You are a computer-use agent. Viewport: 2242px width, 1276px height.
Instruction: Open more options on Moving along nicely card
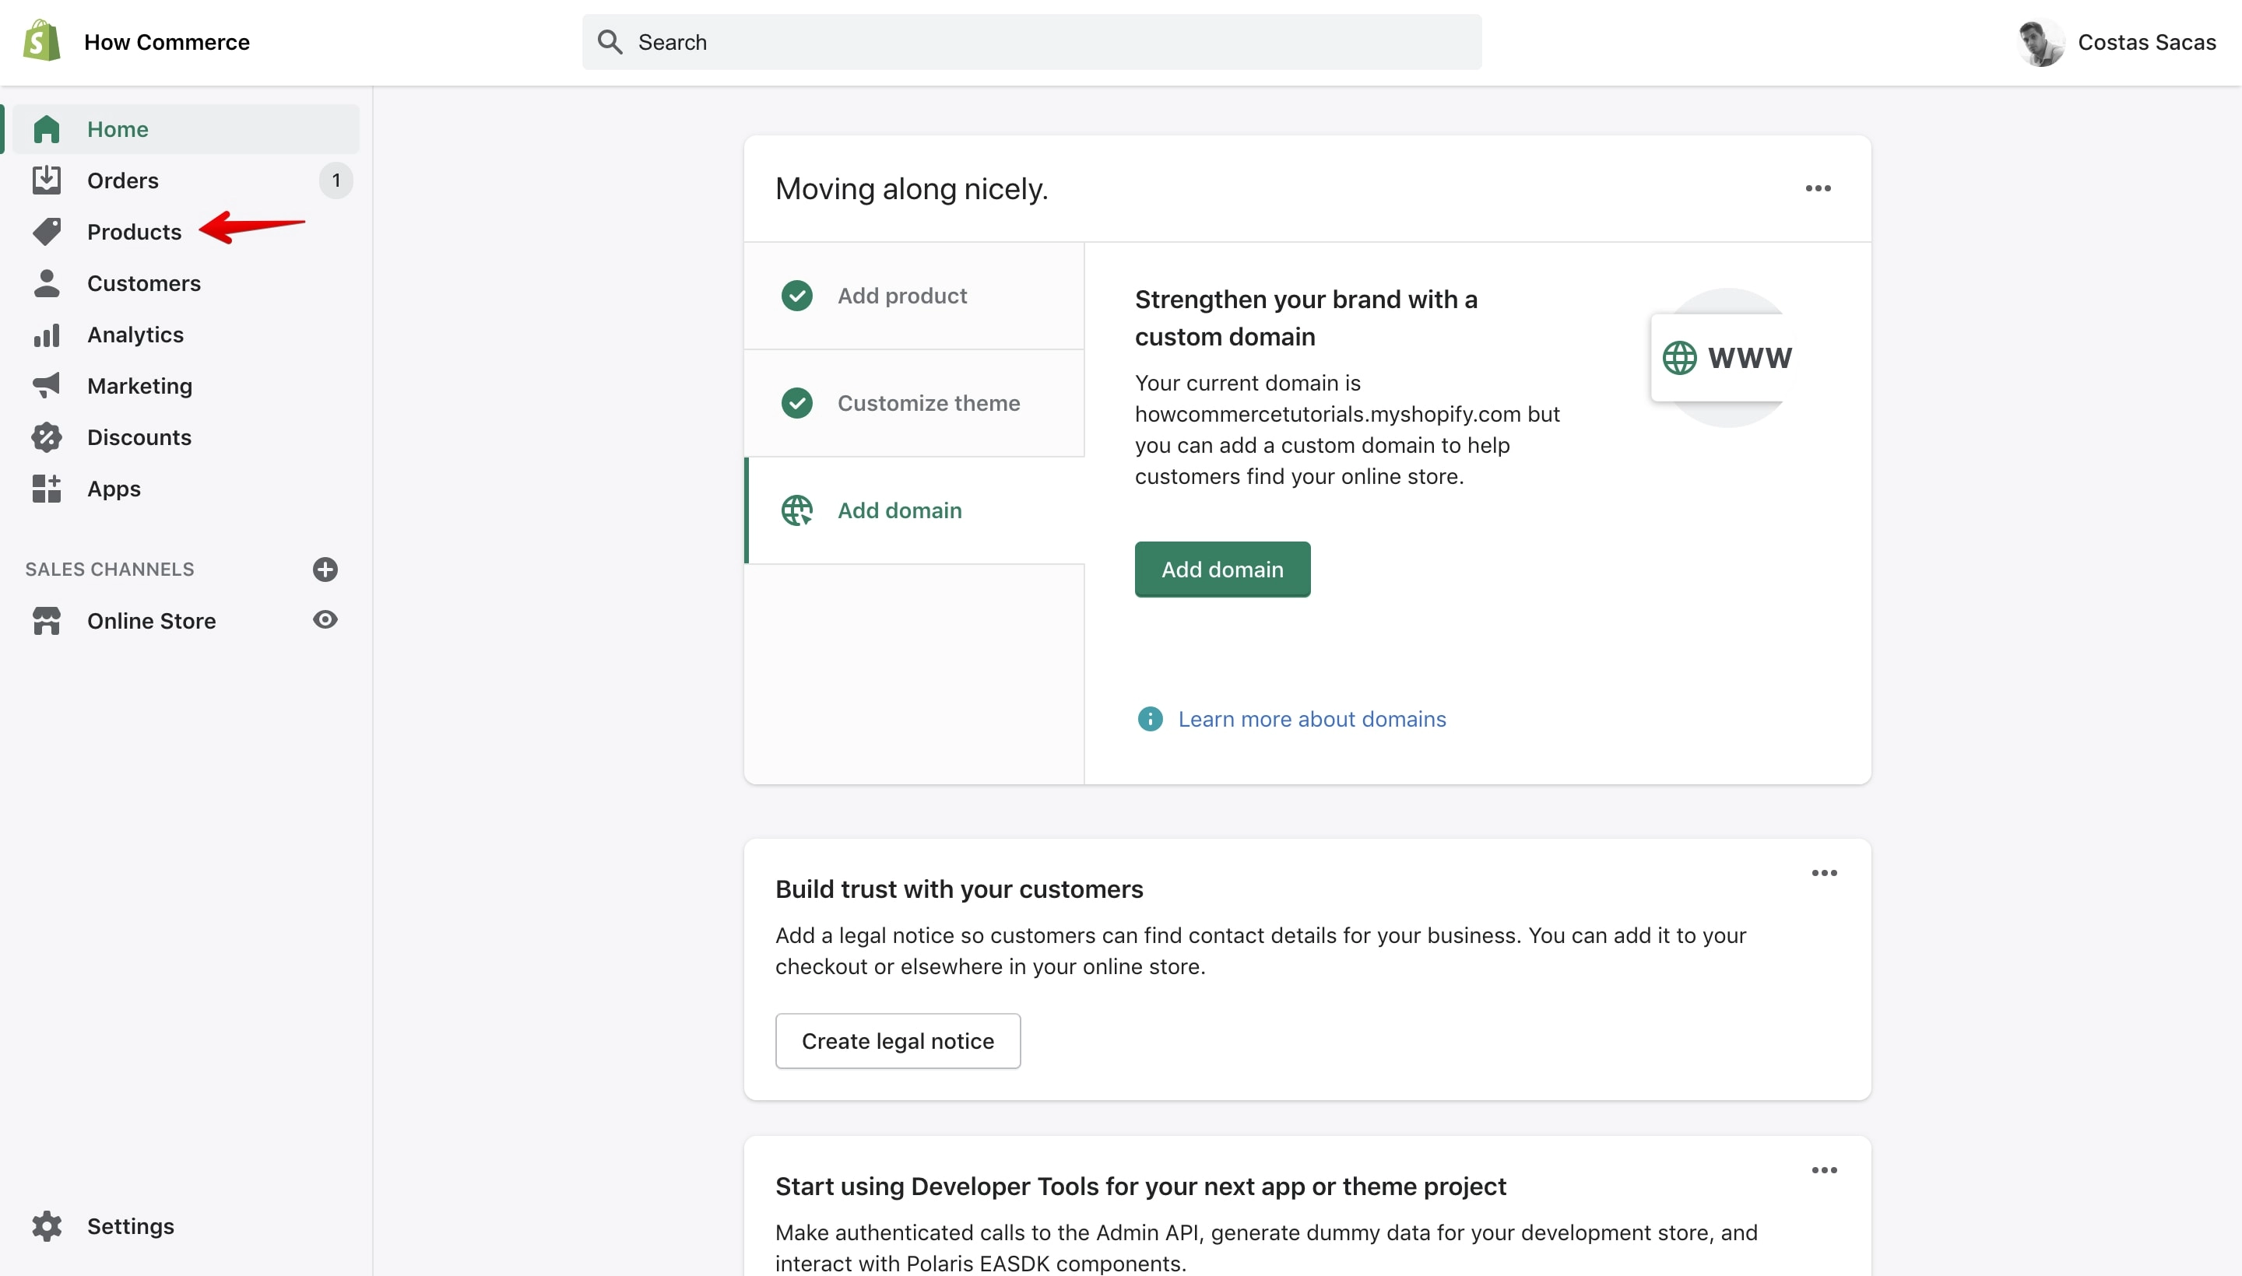[x=1818, y=188]
